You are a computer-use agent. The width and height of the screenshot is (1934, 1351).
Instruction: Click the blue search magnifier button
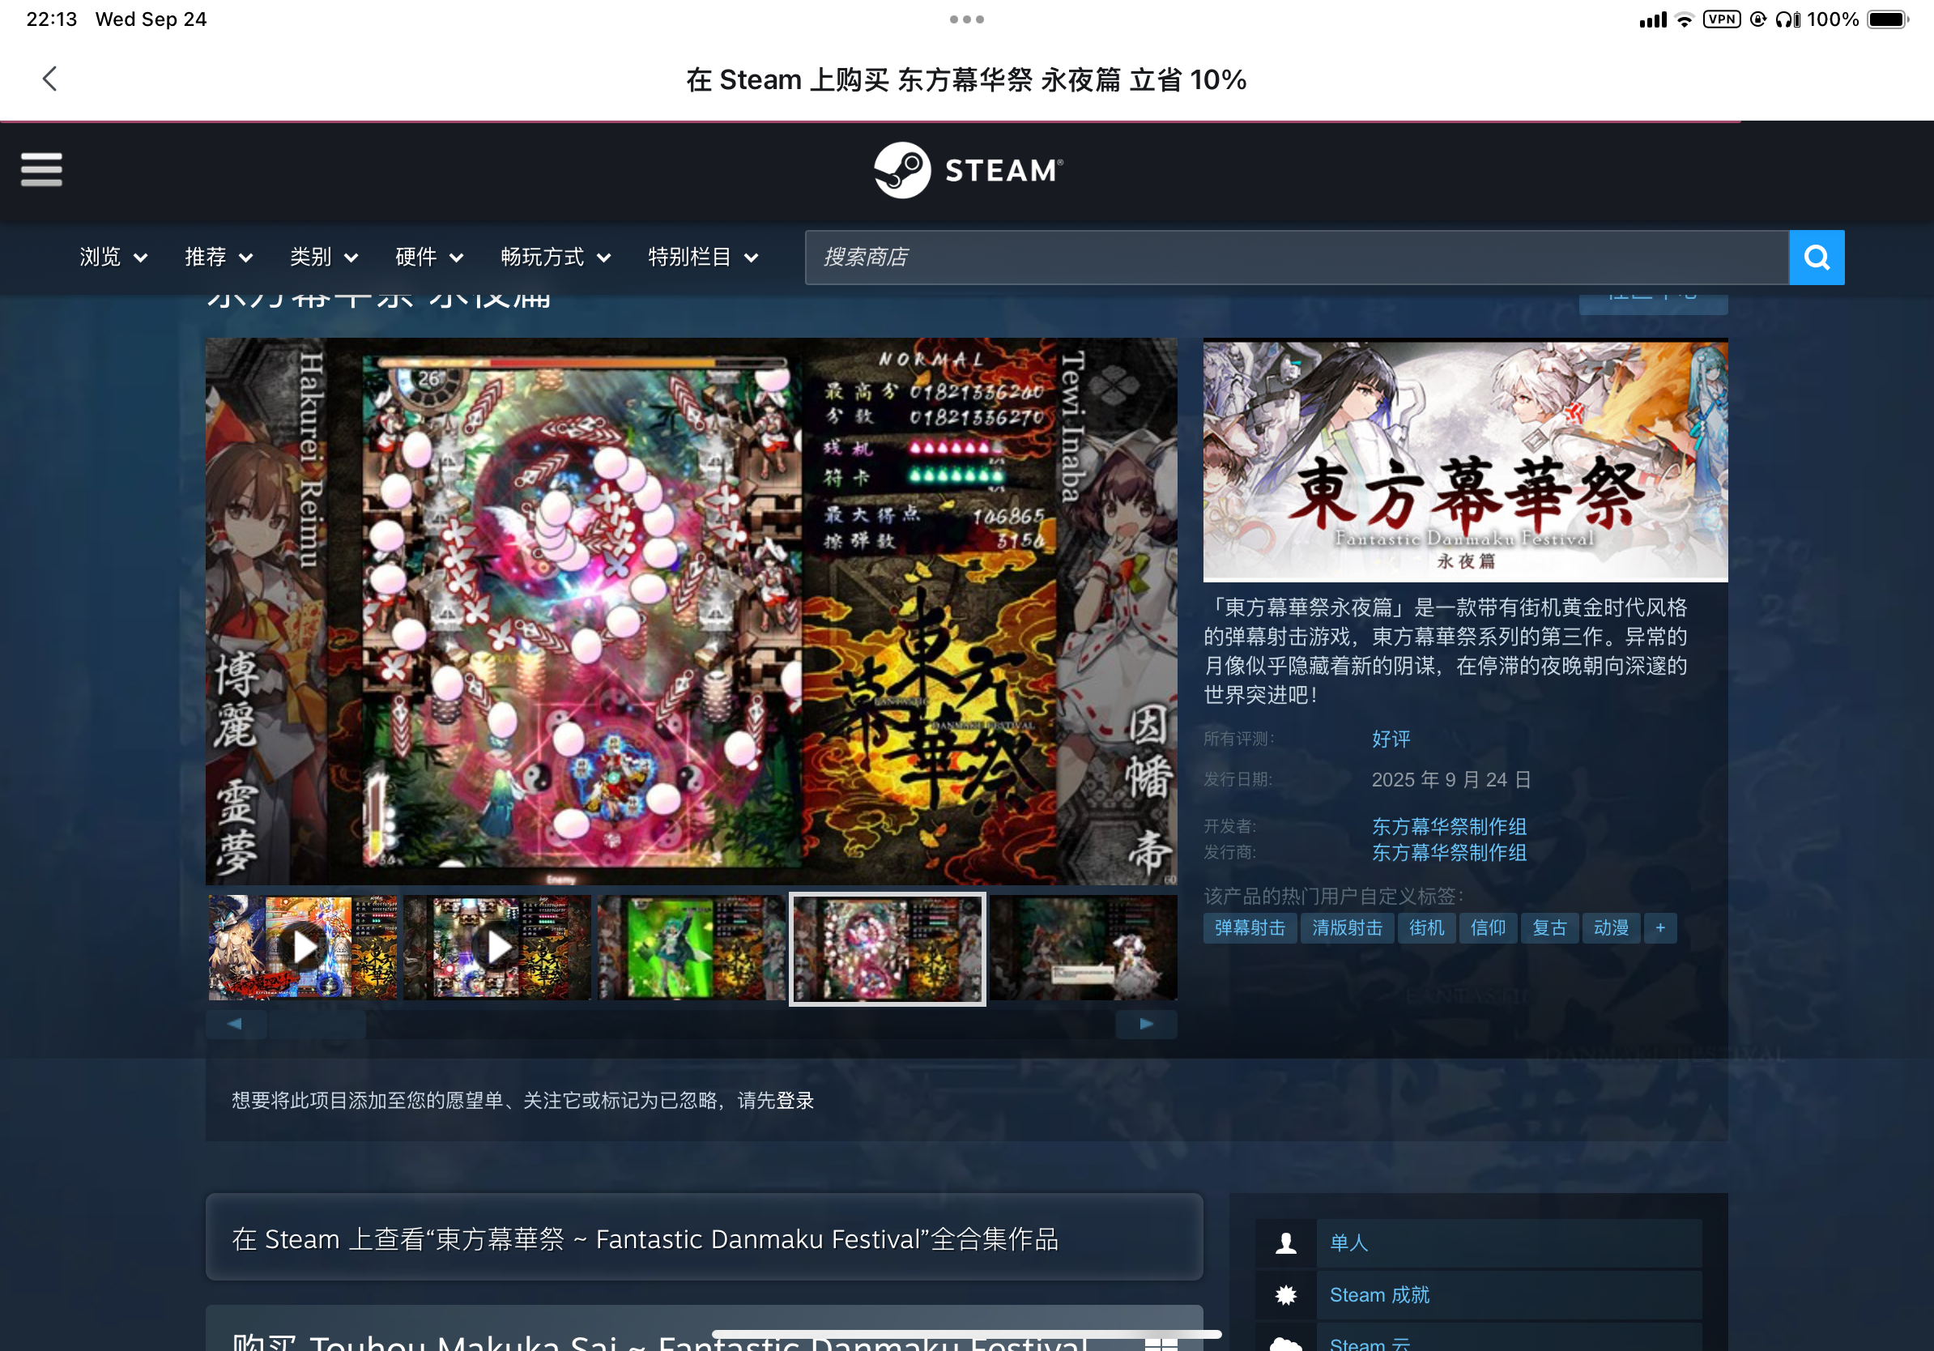[x=1816, y=257]
